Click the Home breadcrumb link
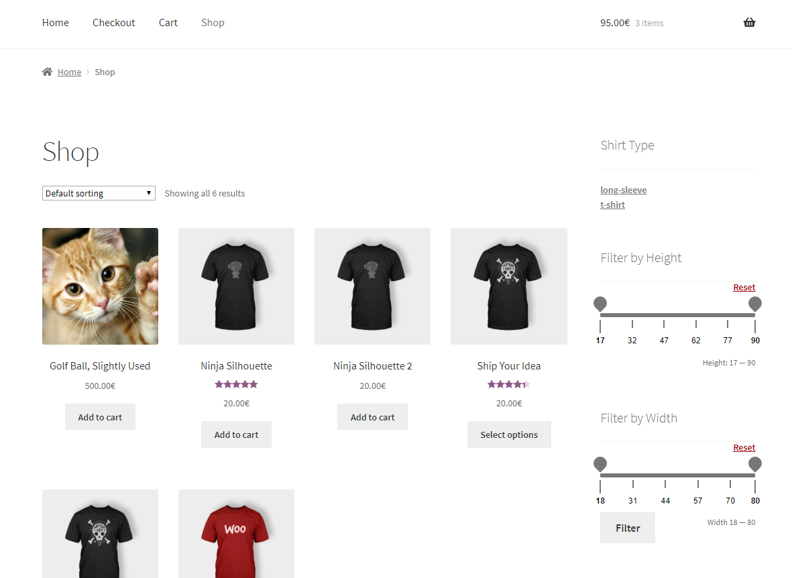Viewport: 792px width, 578px height. [x=69, y=72]
